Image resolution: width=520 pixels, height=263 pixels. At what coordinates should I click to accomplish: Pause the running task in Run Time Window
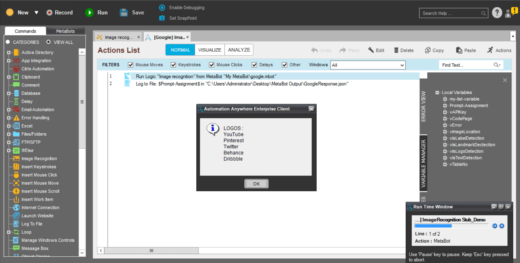495,226
